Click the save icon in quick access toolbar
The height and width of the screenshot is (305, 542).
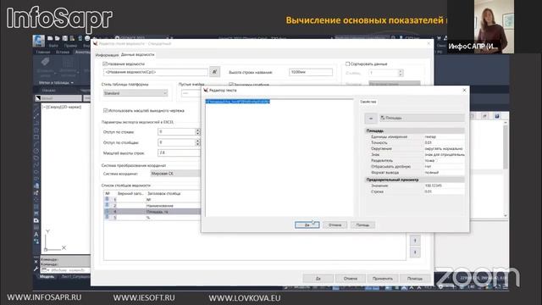pyautogui.click(x=64, y=38)
